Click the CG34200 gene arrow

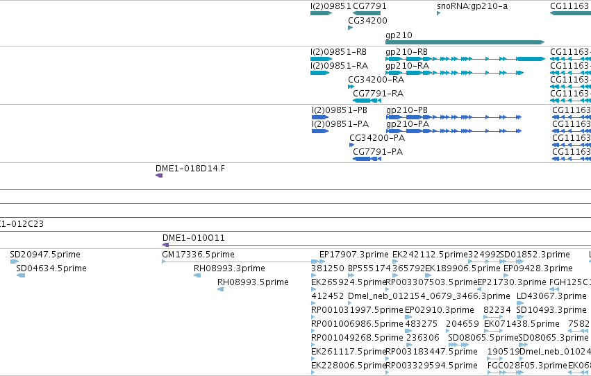(x=351, y=28)
